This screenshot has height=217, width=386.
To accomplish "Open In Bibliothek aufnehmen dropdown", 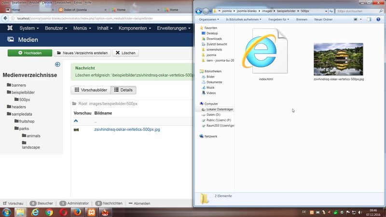I will pyautogui.click(x=244, y=19).
